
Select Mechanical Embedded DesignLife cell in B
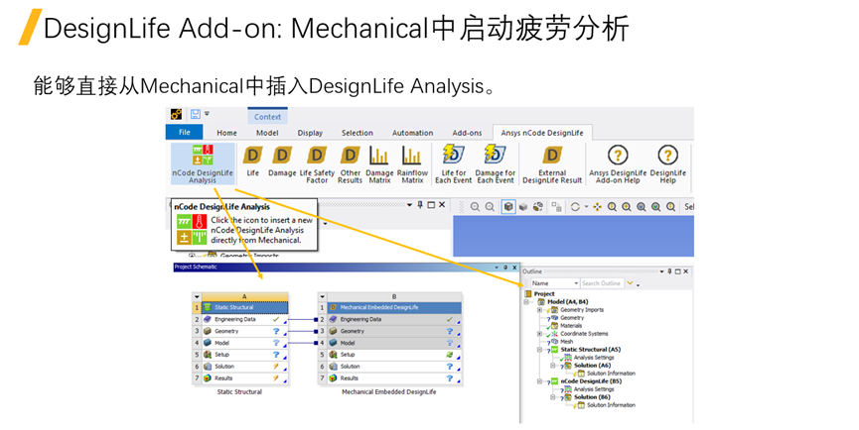[x=394, y=307]
